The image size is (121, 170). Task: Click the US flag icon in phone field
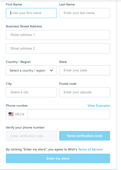(11, 114)
